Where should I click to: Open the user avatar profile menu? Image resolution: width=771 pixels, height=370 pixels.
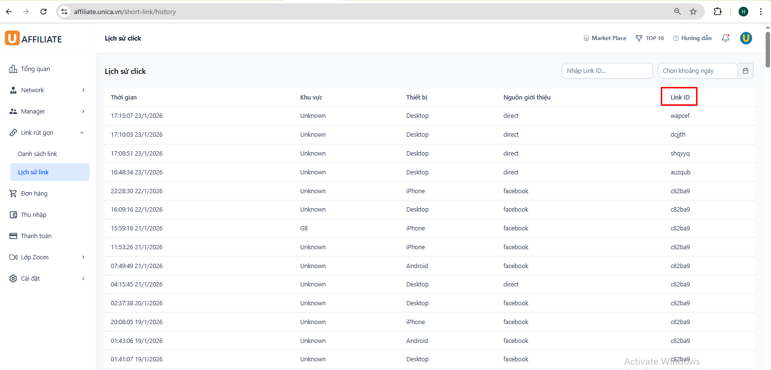click(746, 38)
